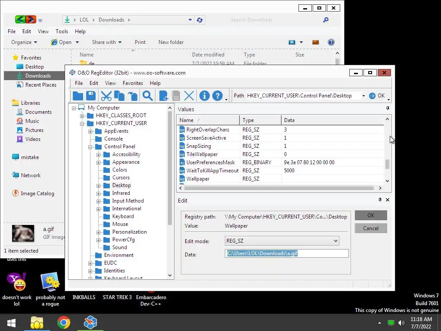Click the O&O RegEditor taskbar icon
Image resolution: width=441 pixels, height=331 pixels.
[x=90, y=322]
